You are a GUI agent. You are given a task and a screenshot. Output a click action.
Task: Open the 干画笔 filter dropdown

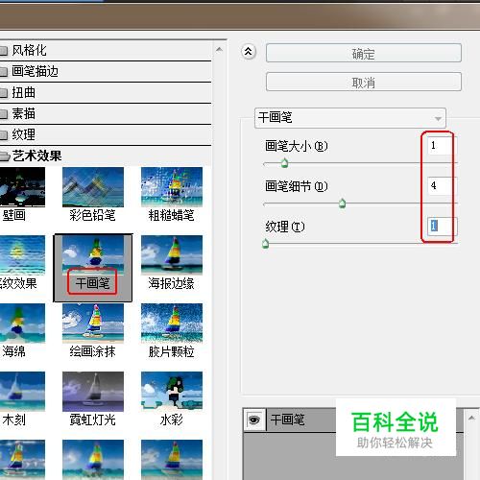point(350,118)
